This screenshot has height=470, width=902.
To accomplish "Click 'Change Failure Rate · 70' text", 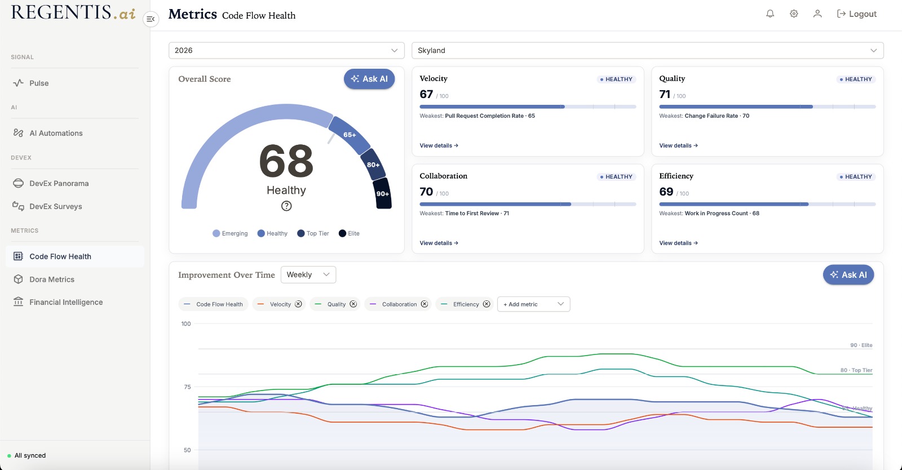I will click(x=717, y=116).
